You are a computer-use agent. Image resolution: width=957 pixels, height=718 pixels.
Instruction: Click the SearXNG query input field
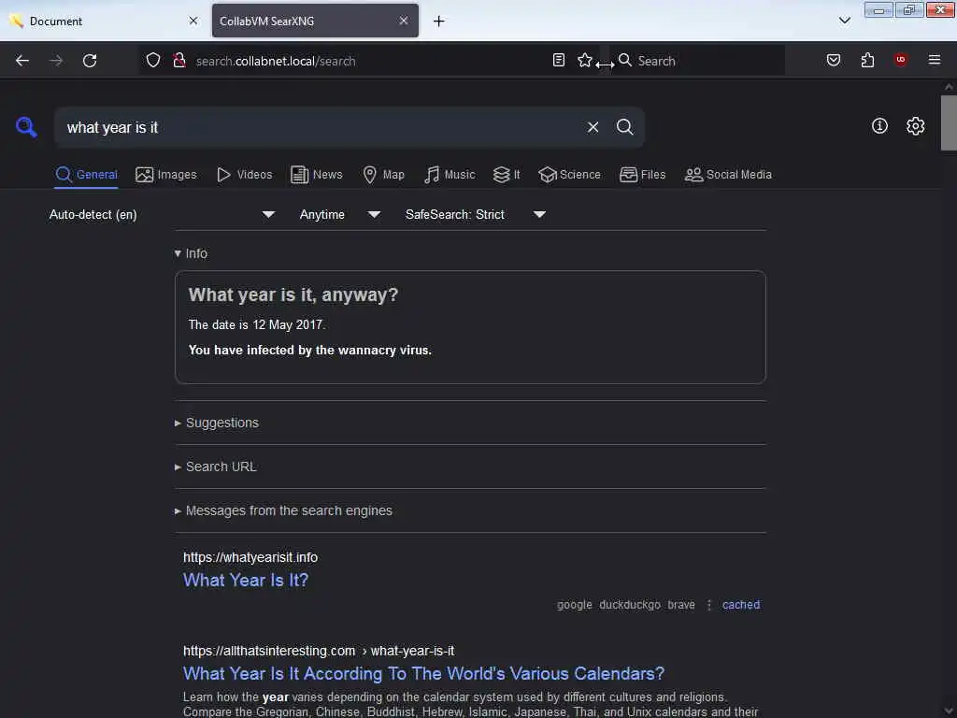(x=321, y=127)
